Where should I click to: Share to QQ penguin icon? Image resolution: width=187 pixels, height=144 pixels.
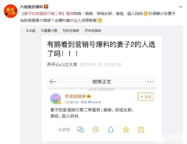point(111,130)
